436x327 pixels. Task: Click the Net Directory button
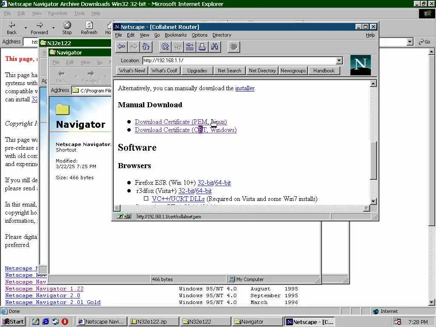tap(262, 71)
